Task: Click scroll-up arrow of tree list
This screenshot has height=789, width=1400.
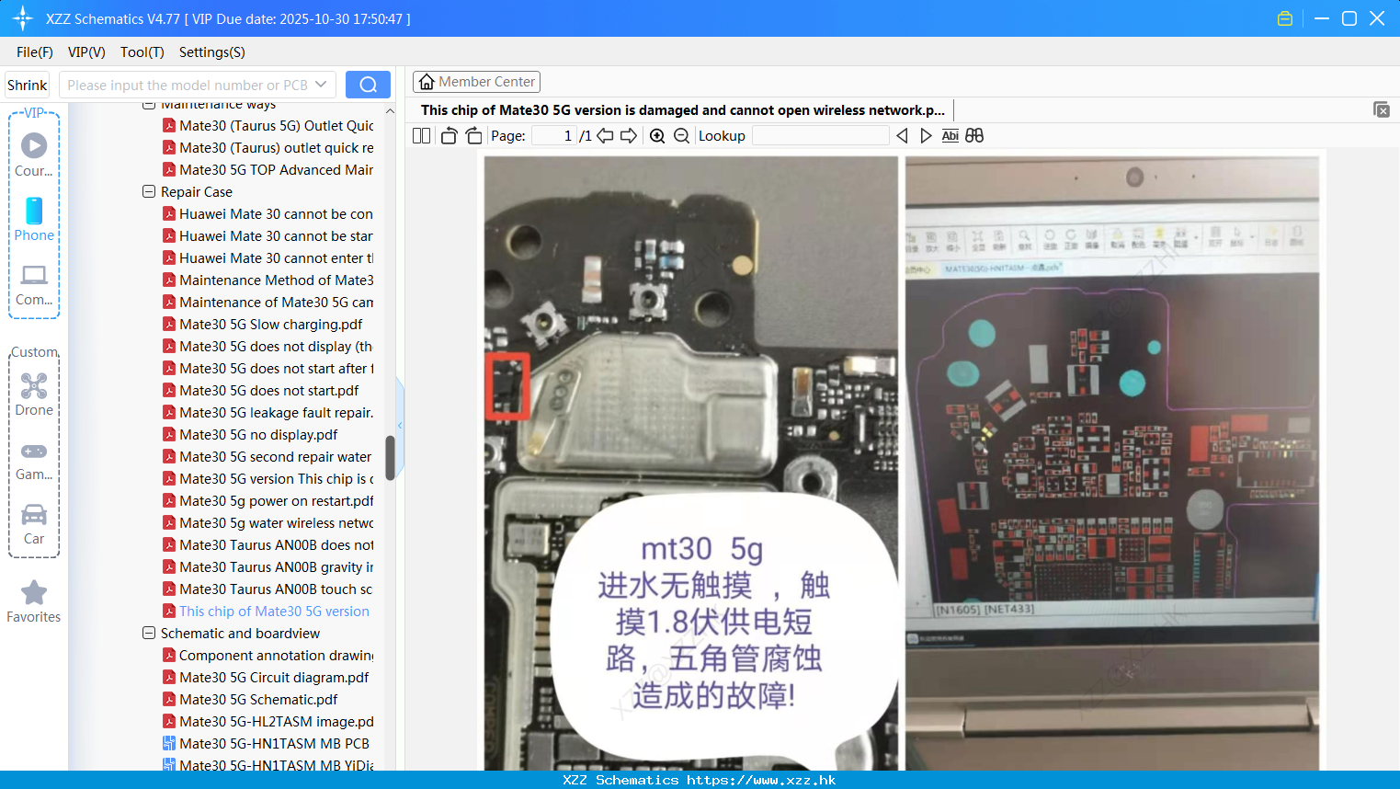Action: tap(390, 111)
